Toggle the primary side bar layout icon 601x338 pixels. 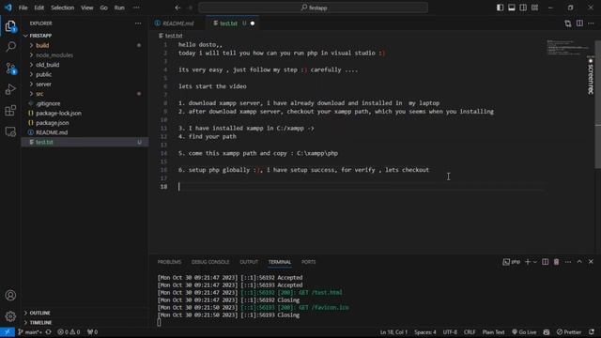[500, 8]
